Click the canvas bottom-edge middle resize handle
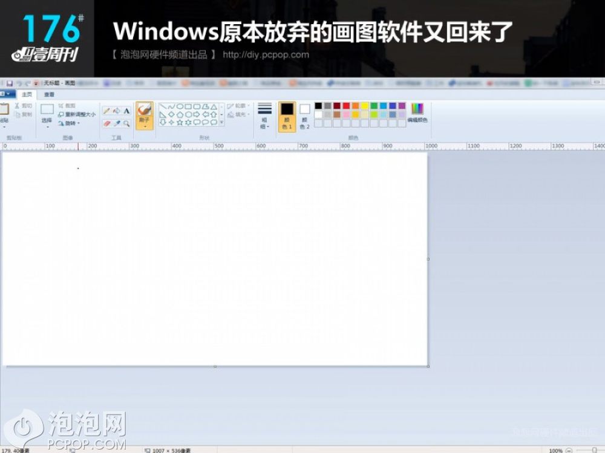 tap(215, 367)
